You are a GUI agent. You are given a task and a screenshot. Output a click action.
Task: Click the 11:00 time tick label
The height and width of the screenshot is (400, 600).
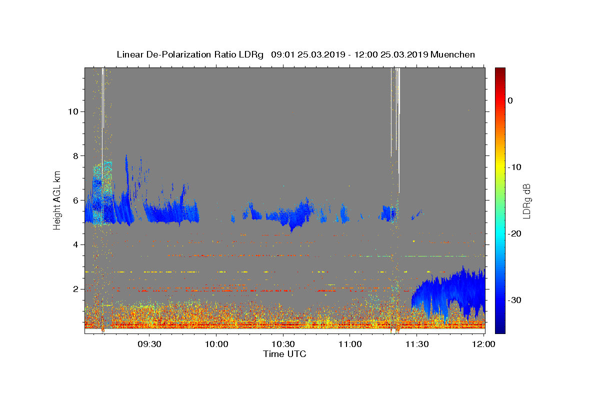pyautogui.click(x=350, y=344)
